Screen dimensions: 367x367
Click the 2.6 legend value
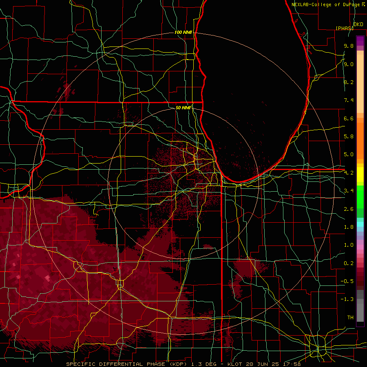coord(349,209)
